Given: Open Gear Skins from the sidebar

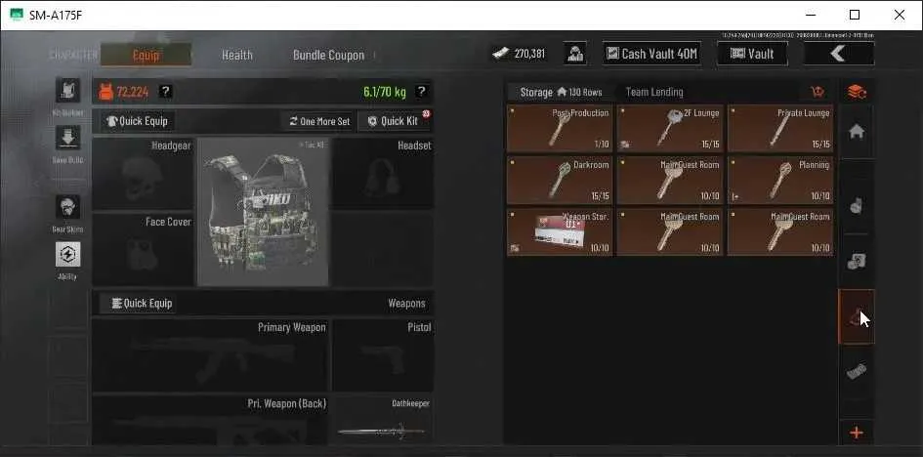Looking at the screenshot, I should pyautogui.click(x=67, y=207).
